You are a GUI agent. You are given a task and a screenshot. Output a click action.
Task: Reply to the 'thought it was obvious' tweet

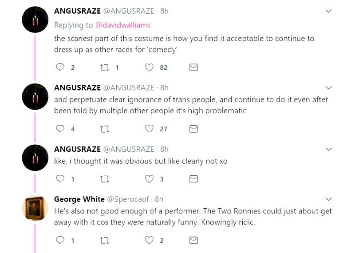pos(60,179)
